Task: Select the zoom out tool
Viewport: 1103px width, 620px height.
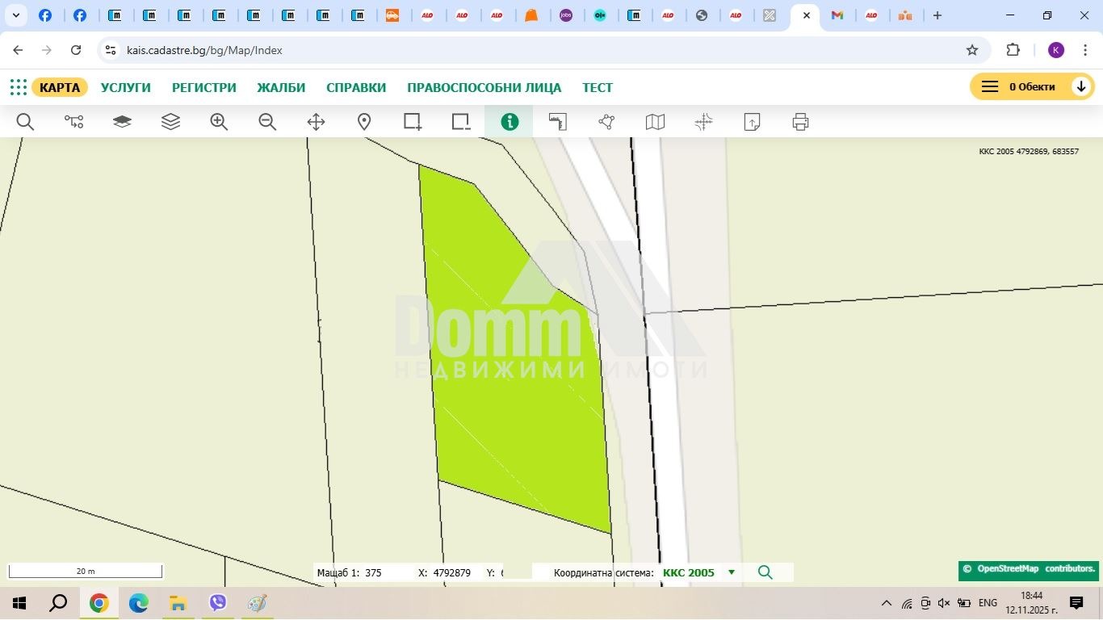Action: 267,122
